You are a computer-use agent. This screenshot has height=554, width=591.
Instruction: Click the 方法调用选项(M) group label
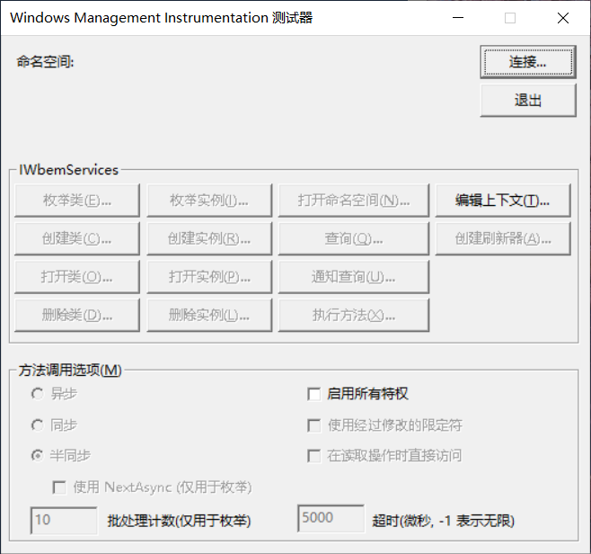[x=70, y=371]
